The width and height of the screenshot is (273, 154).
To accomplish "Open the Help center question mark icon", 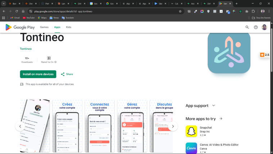I will [x=256, y=27].
